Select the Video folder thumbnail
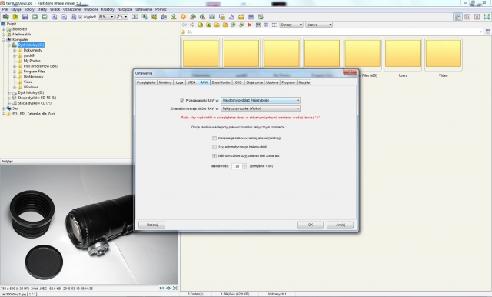 [x=443, y=55]
